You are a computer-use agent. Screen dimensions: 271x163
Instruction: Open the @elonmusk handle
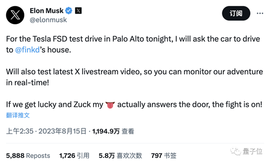tap(48, 20)
